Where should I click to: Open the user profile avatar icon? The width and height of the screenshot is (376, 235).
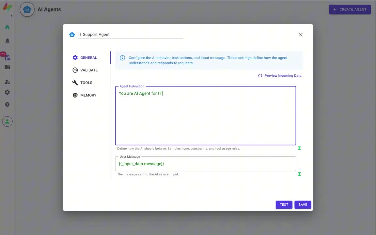coord(7,121)
